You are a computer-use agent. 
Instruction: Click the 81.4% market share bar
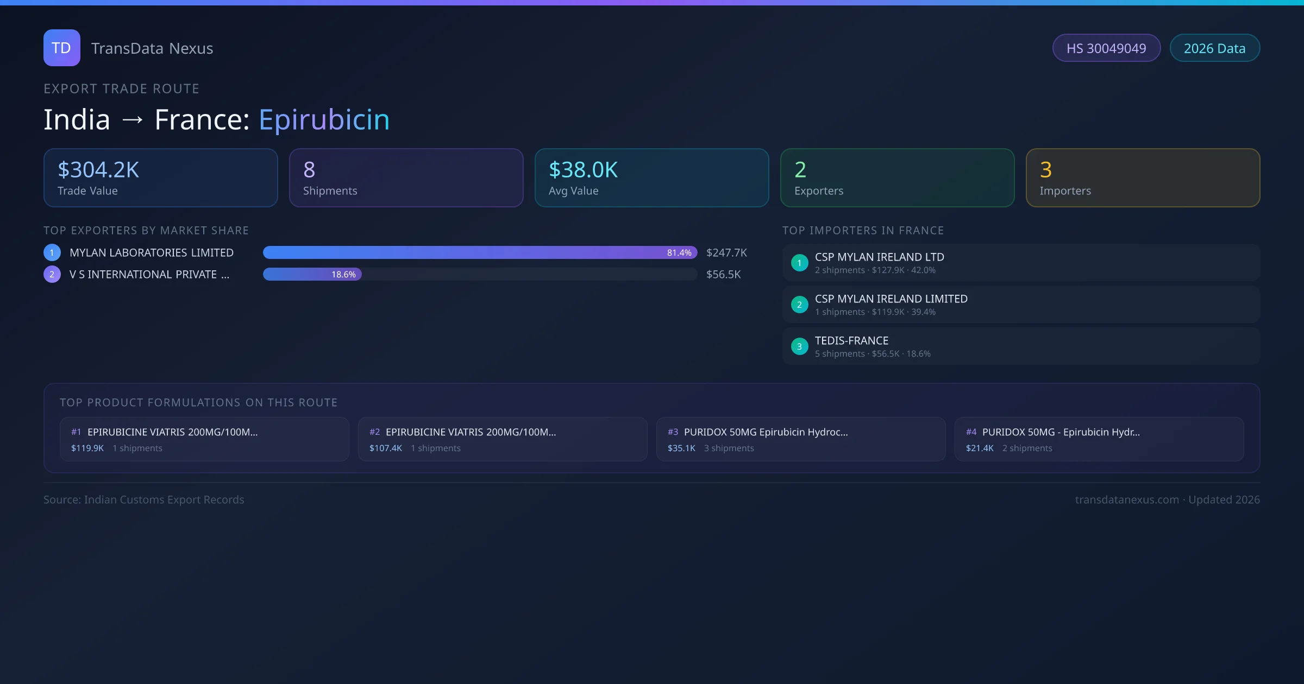(x=479, y=252)
